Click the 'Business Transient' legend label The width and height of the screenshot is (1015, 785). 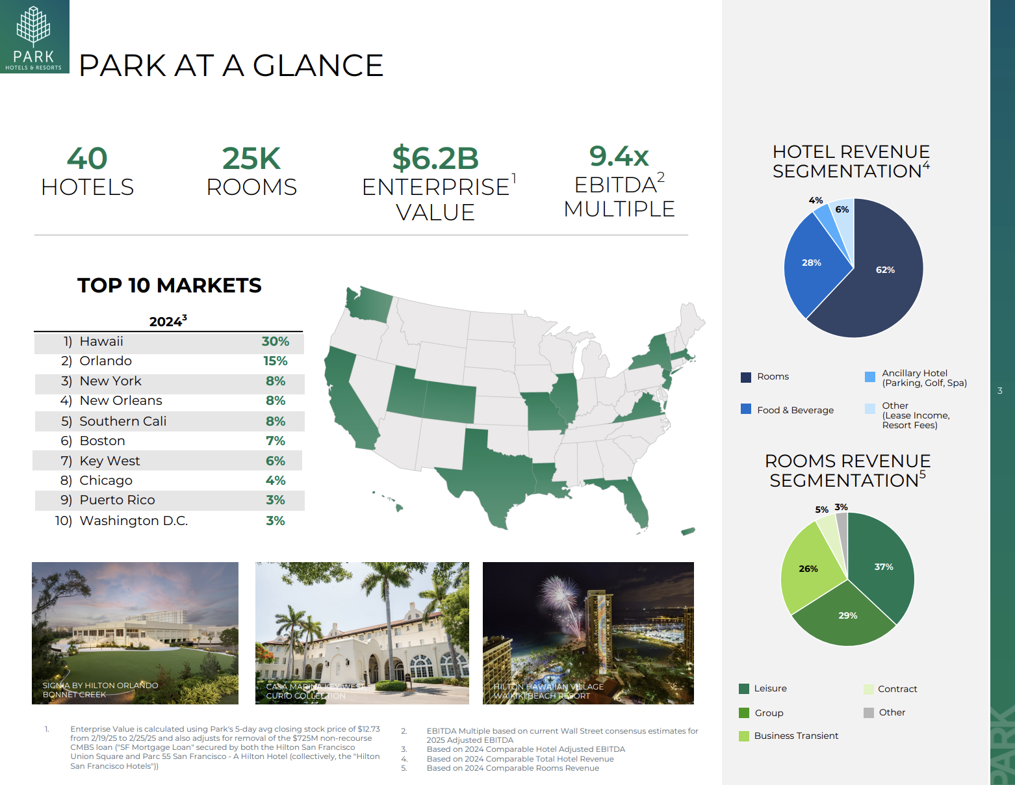point(796,736)
